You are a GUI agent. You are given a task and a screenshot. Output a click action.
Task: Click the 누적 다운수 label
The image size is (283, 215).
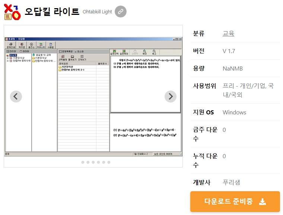(x=205, y=160)
